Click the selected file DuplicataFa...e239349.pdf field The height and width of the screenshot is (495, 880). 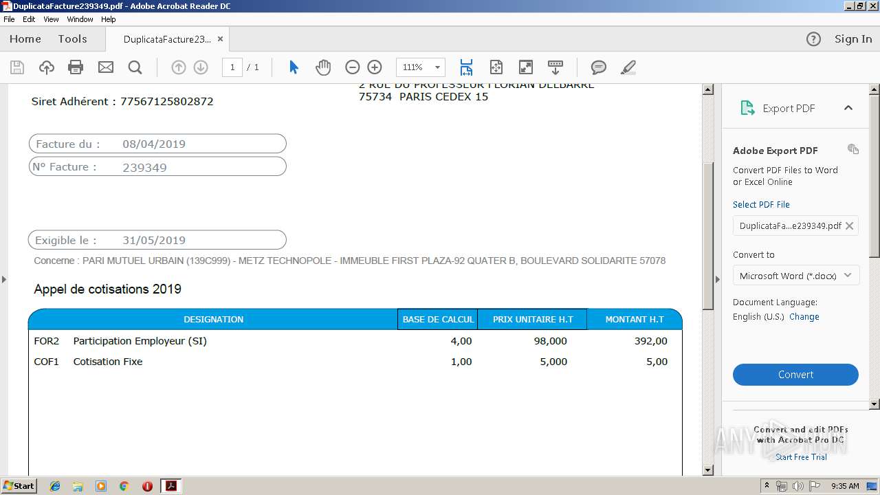click(x=795, y=225)
